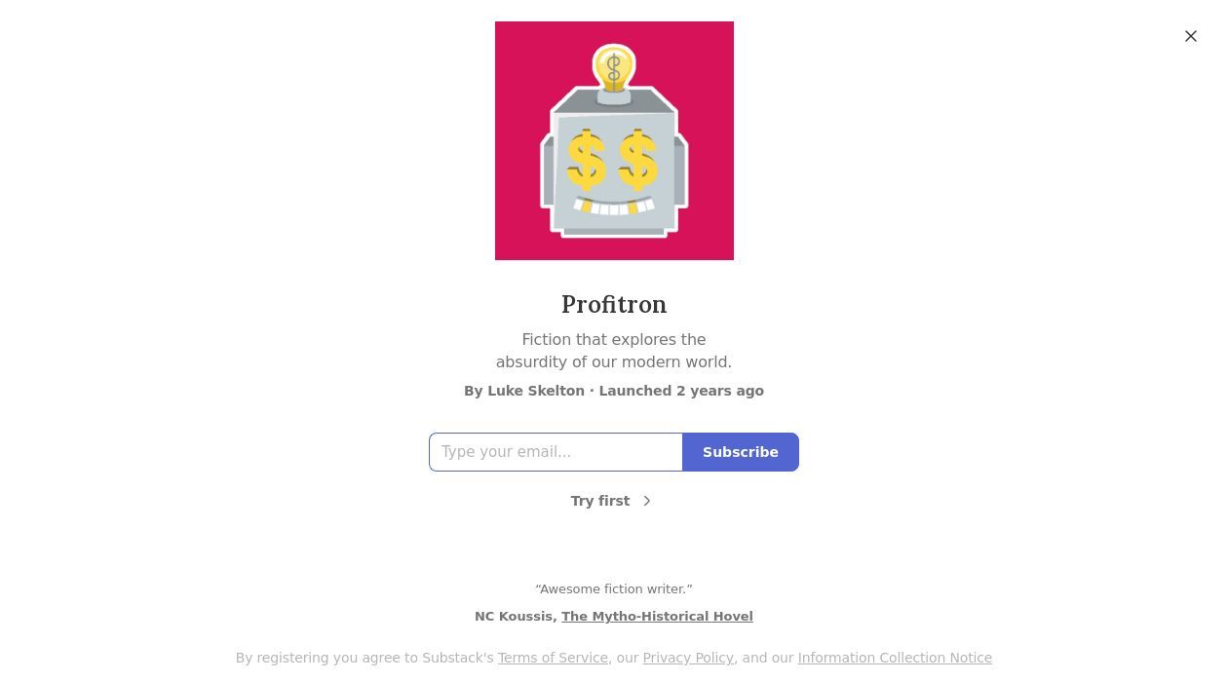The image size is (1228, 682).
Task: Click the lightbulb on the robot's head
Action: pyautogui.click(x=614, y=69)
